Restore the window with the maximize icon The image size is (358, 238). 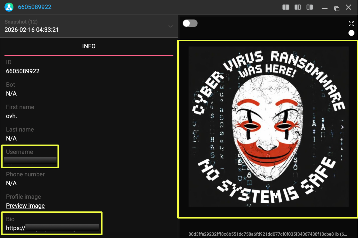pos(337,8)
